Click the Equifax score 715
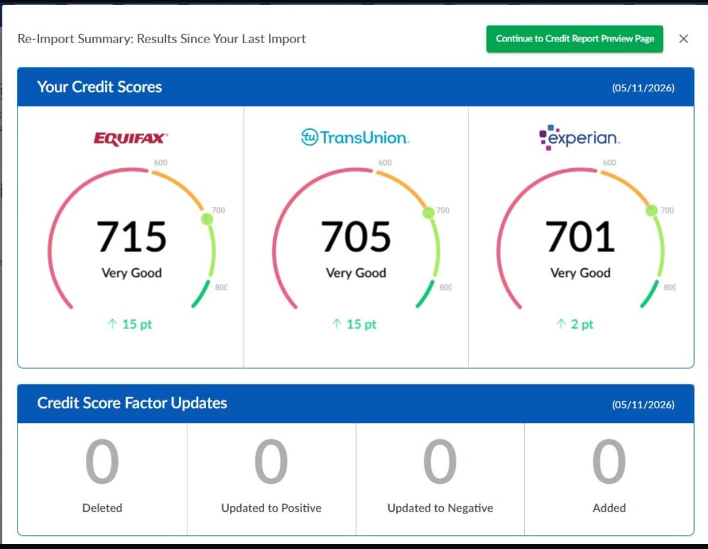708x549 pixels. click(x=132, y=237)
